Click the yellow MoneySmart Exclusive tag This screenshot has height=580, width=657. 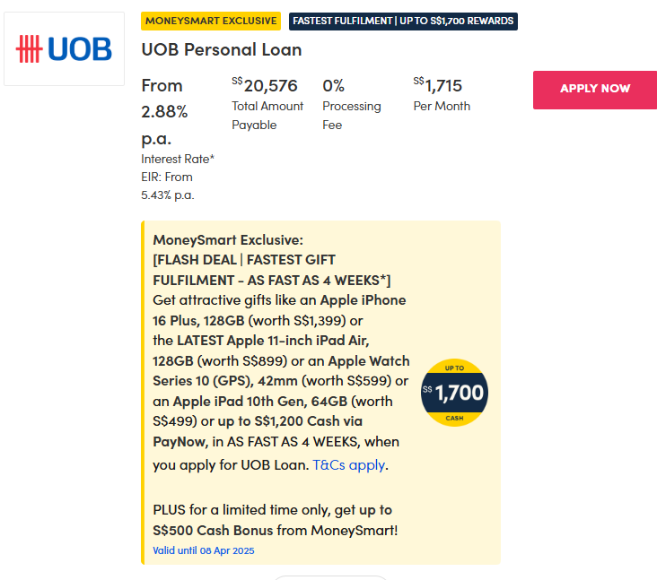tap(211, 21)
